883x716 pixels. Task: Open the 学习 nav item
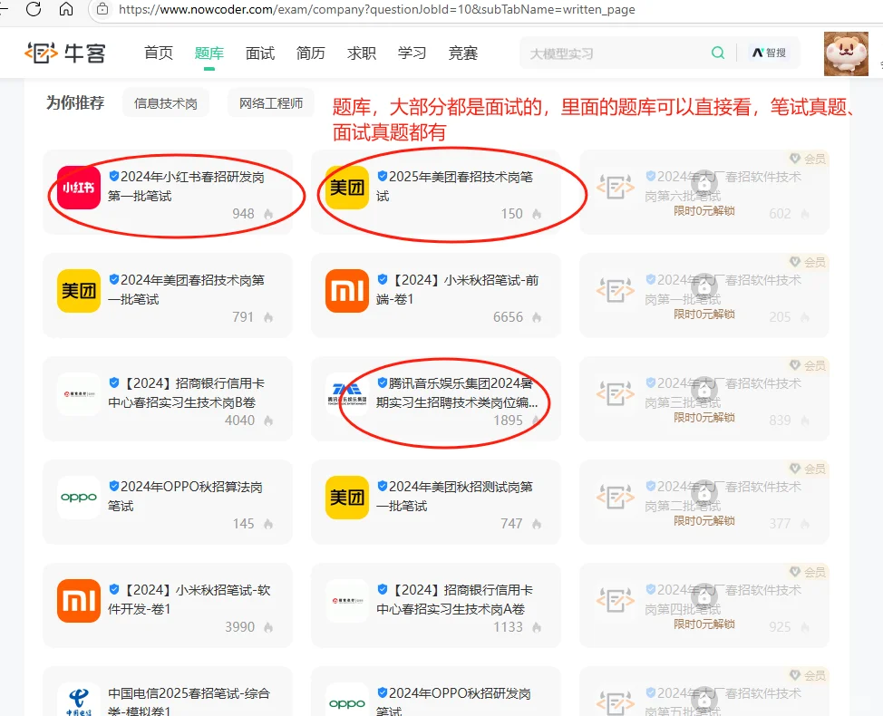[412, 53]
